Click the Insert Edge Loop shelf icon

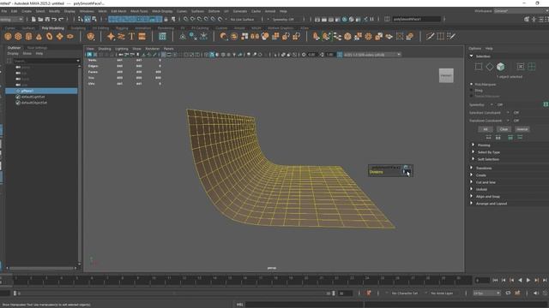(x=441, y=36)
